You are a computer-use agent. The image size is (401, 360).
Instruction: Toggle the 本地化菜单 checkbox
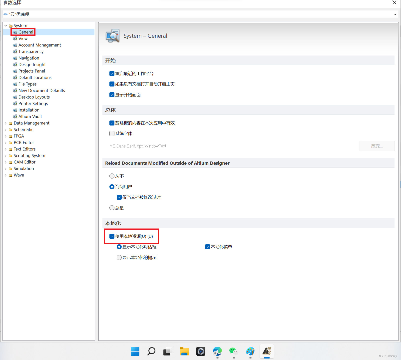pyautogui.click(x=207, y=247)
